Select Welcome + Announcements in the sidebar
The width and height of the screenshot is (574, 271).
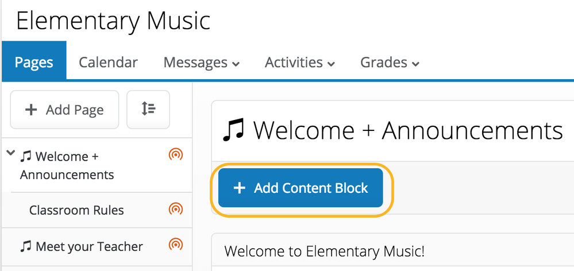pos(67,165)
